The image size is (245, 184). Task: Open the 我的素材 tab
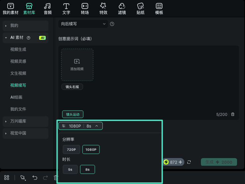(x=11, y=9)
